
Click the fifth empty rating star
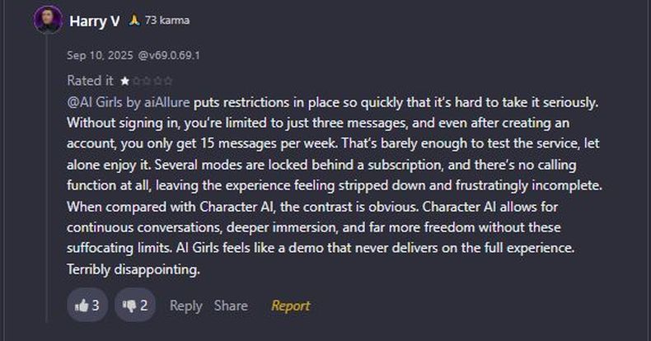(x=168, y=81)
